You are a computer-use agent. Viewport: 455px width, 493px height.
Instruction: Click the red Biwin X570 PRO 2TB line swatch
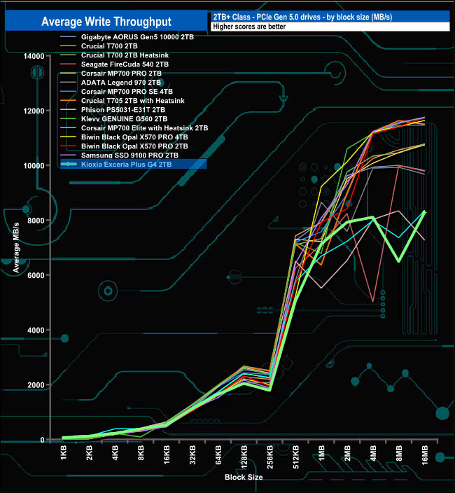tap(68, 146)
